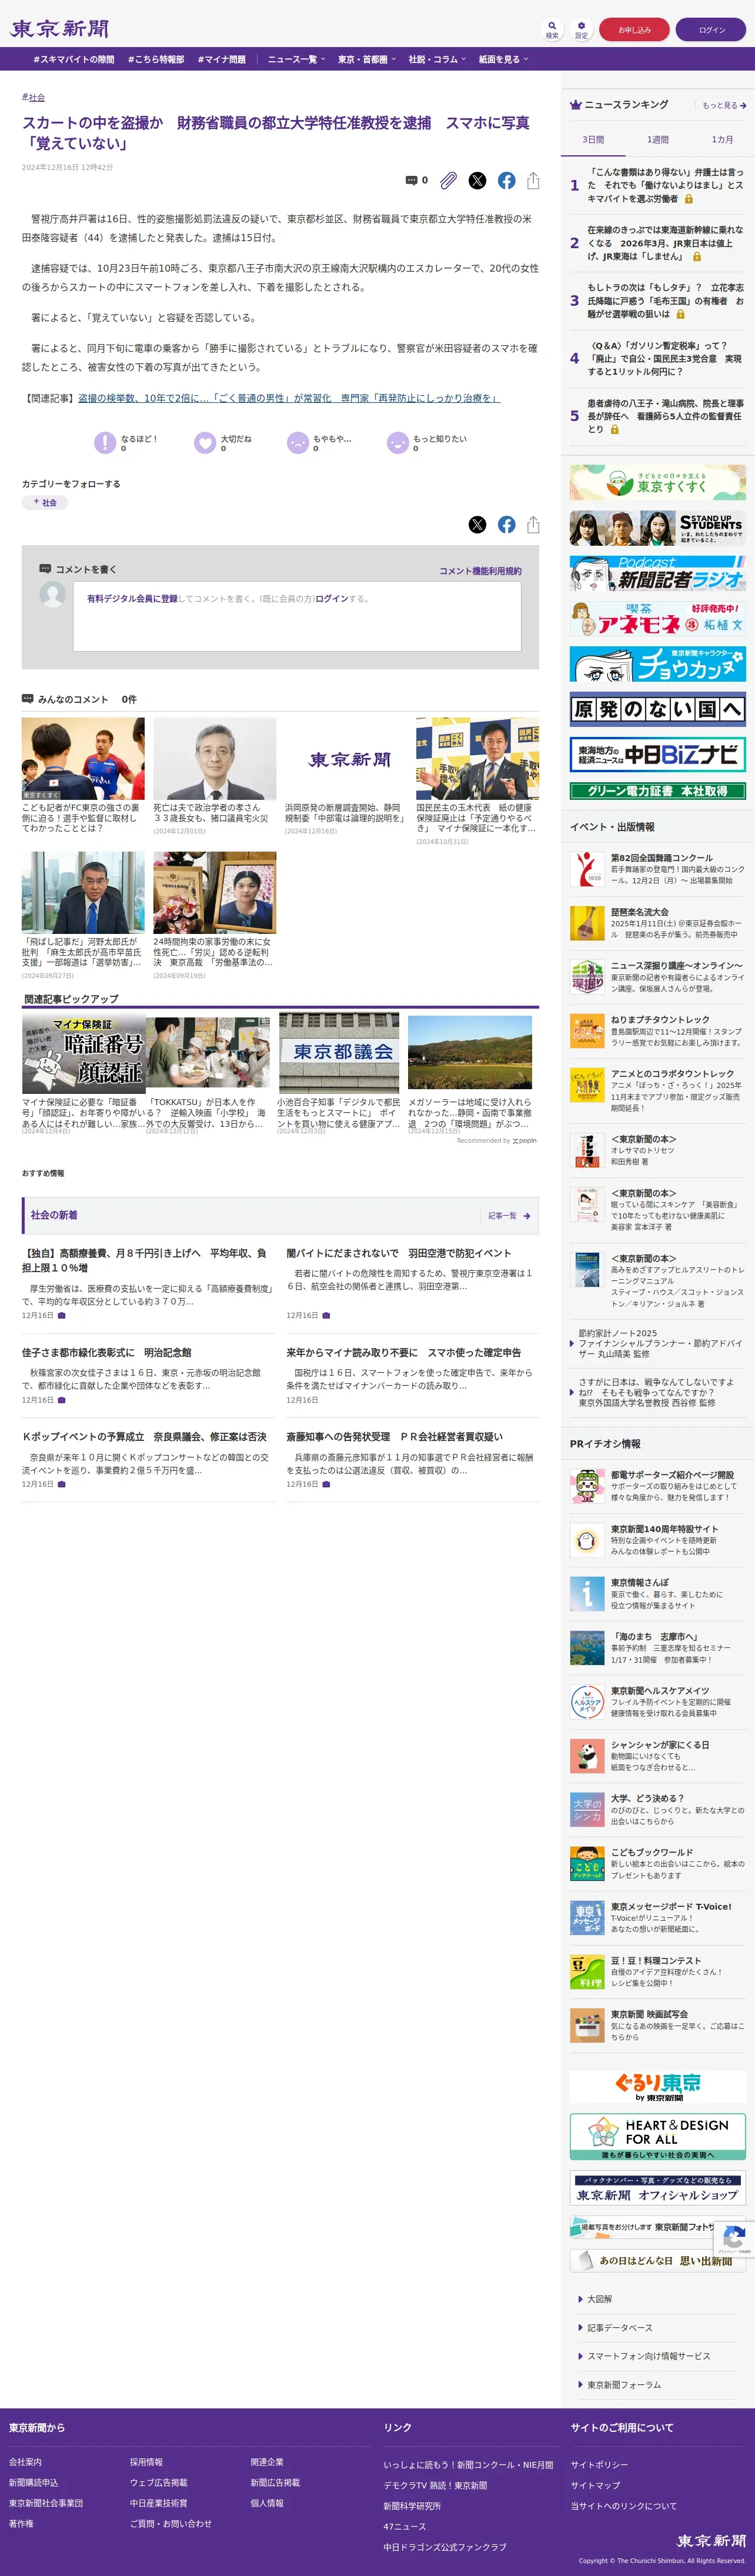Open the 原発のない国へ banner

pyautogui.click(x=658, y=710)
